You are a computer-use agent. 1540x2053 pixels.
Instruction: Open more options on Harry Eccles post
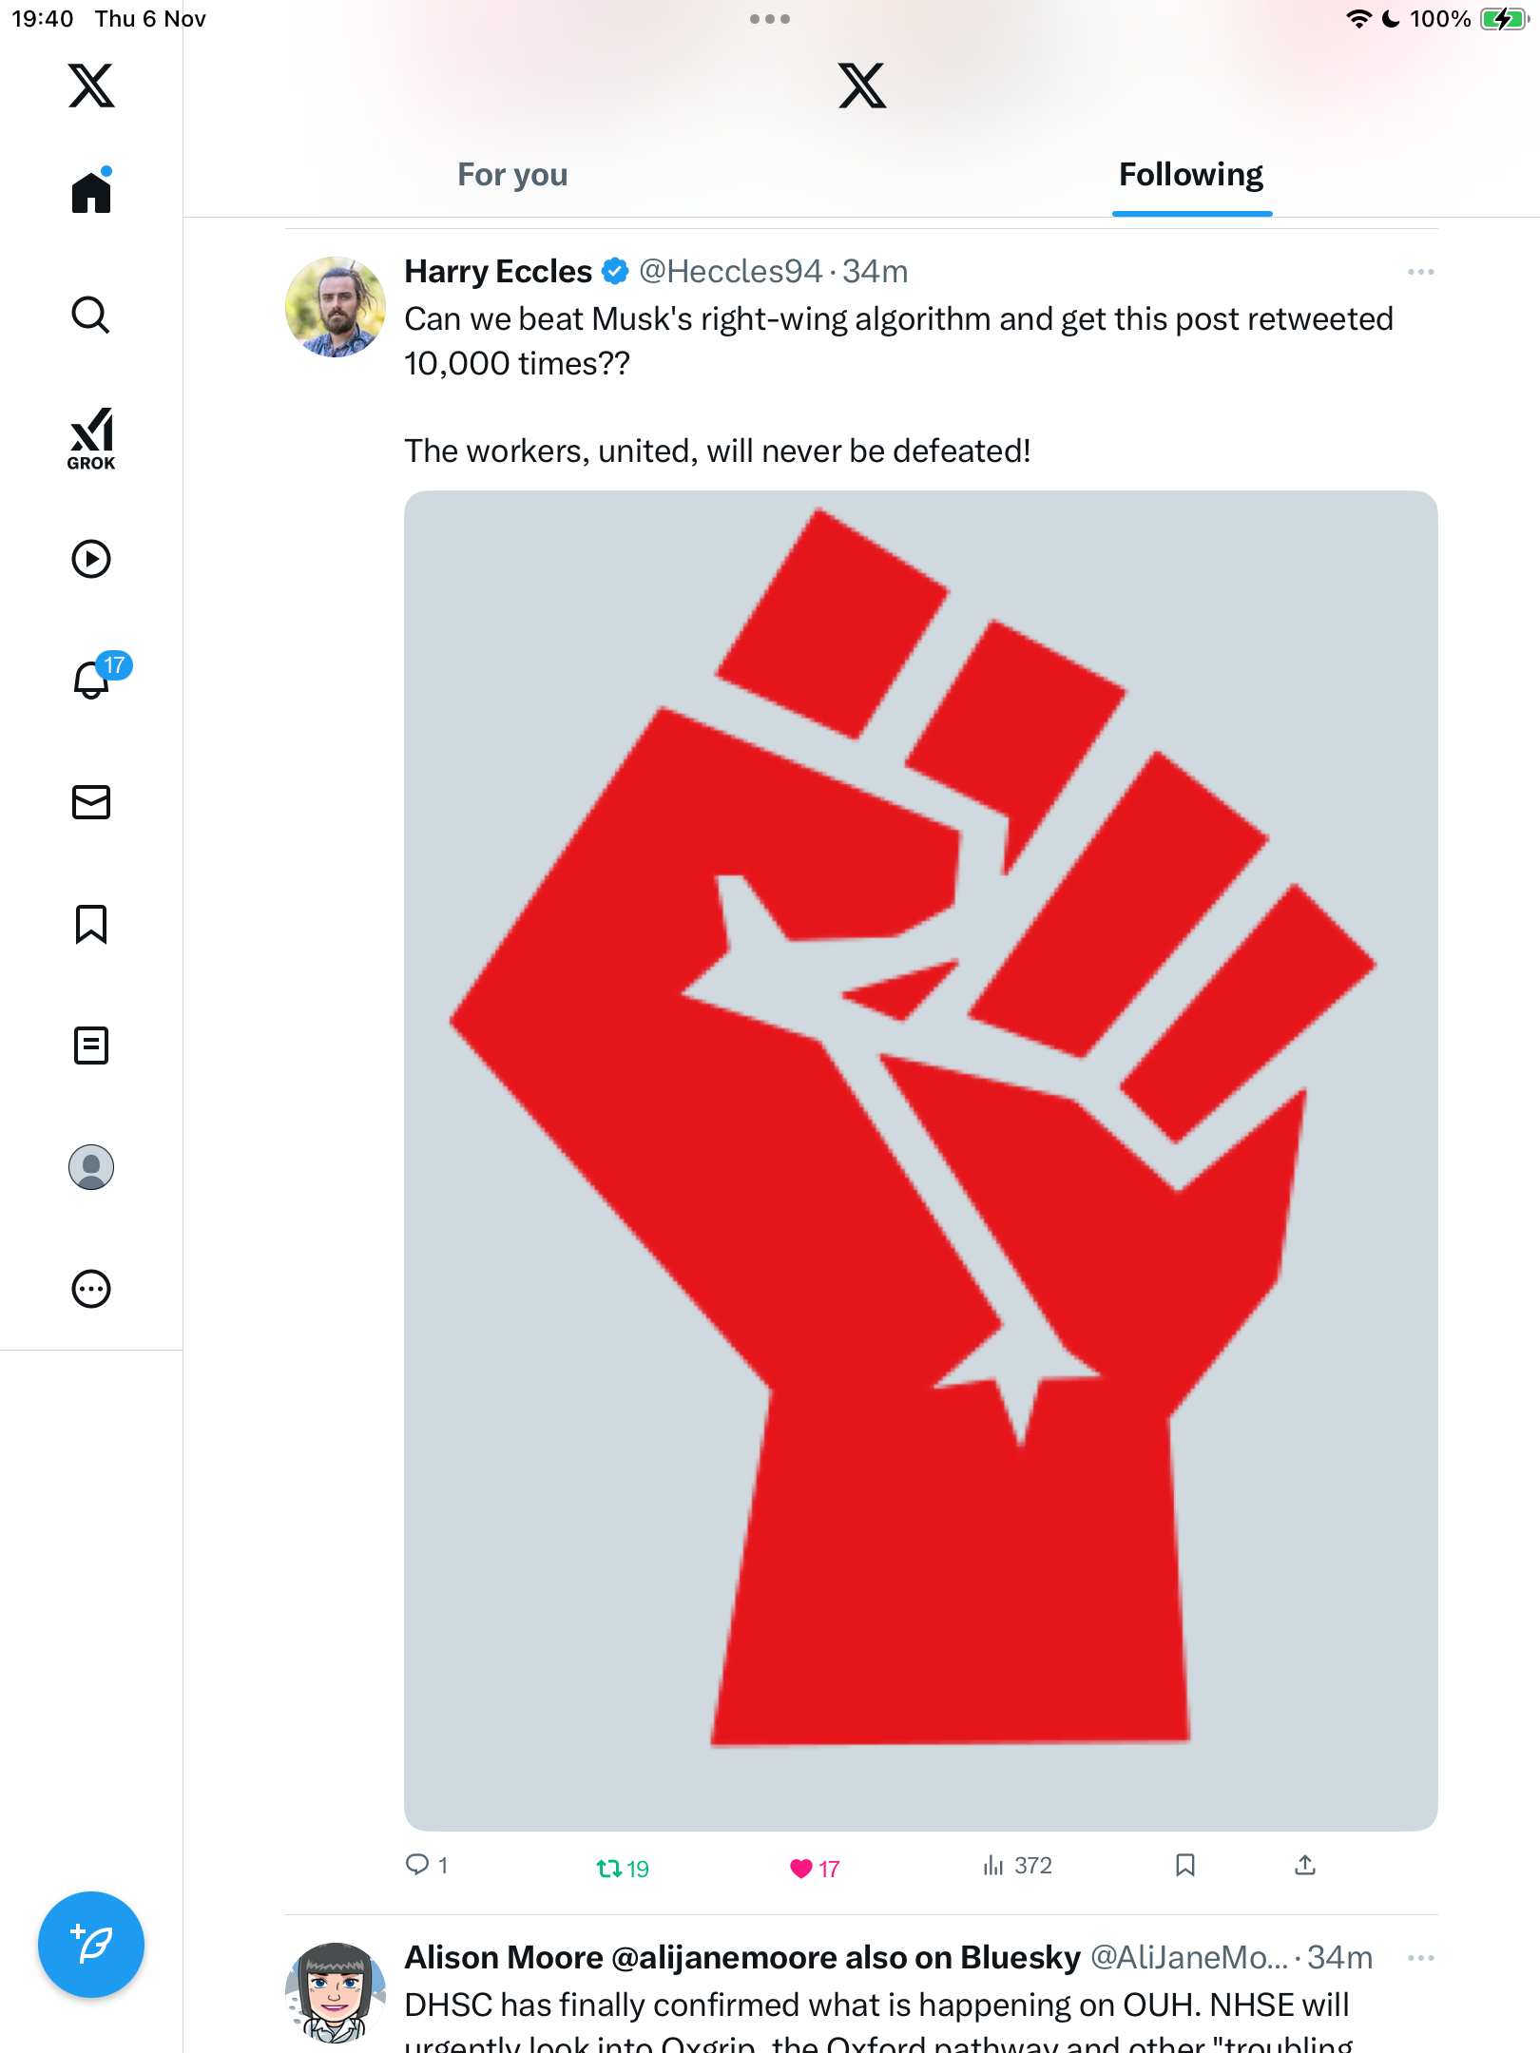coord(1420,272)
